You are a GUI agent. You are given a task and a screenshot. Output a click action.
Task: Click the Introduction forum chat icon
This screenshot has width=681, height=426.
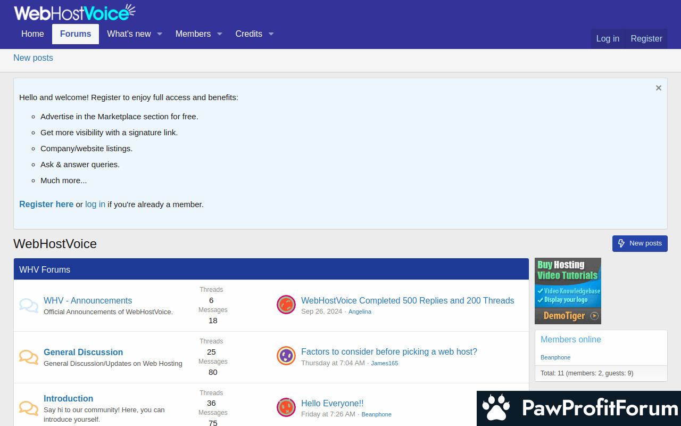click(29, 408)
